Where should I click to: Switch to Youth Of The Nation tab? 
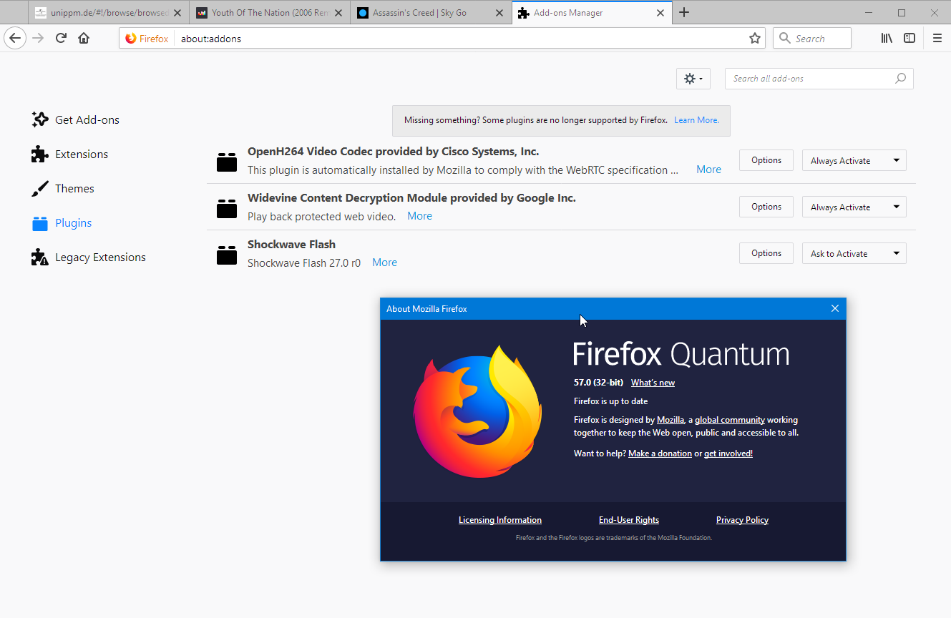coord(270,13)
